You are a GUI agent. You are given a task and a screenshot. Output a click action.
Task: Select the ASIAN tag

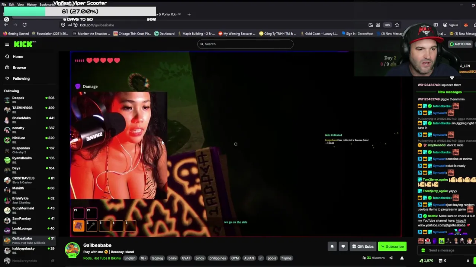tap(249, 258)
